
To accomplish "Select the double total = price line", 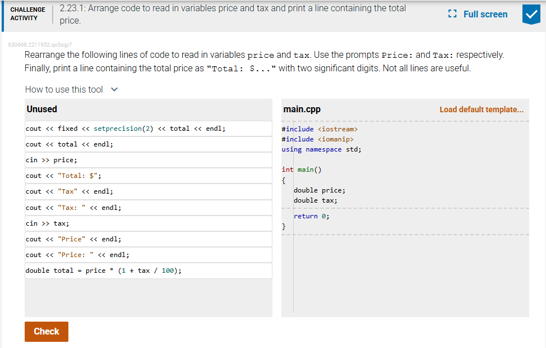I will tap(149, 271).
